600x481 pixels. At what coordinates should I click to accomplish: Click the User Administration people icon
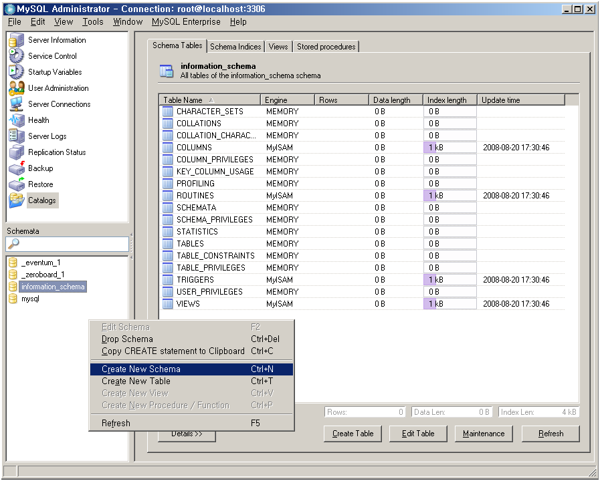click(17, 88)
